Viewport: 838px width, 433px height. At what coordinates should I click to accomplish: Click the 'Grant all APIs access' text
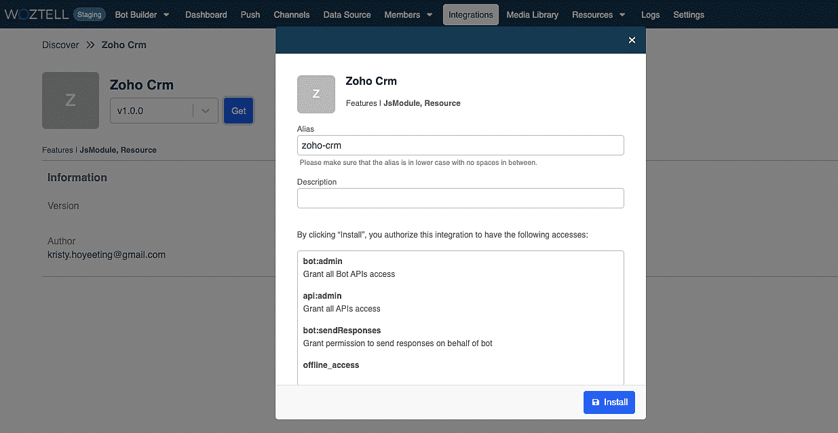click(341, 309)
